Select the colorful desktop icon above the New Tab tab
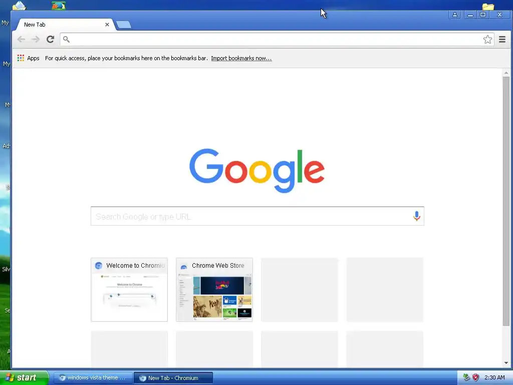The height and width of the screenshot is (385, 513). coord(59,6)
